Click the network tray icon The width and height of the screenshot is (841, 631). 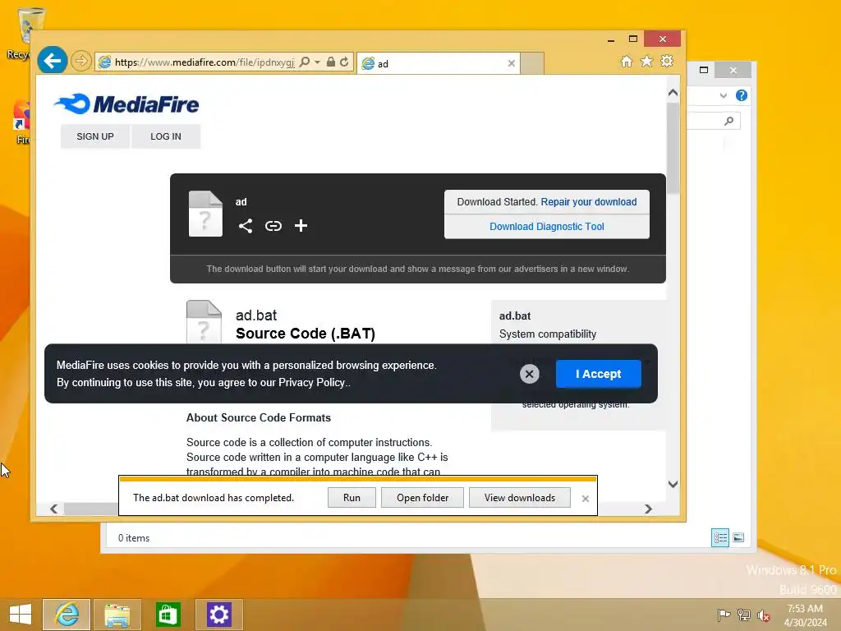(x=743, y=615)
